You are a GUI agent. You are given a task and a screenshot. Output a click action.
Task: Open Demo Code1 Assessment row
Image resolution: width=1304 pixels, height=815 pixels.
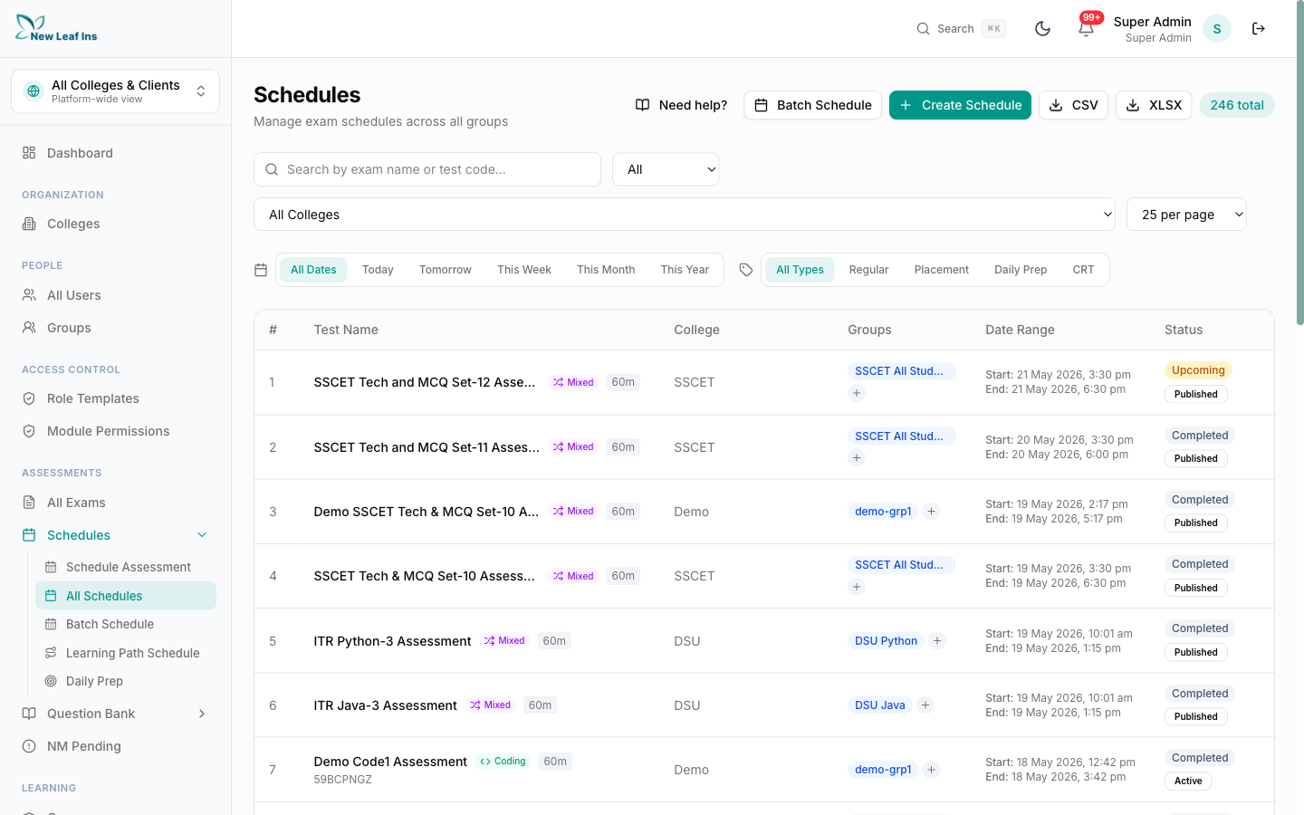[390, 762]
